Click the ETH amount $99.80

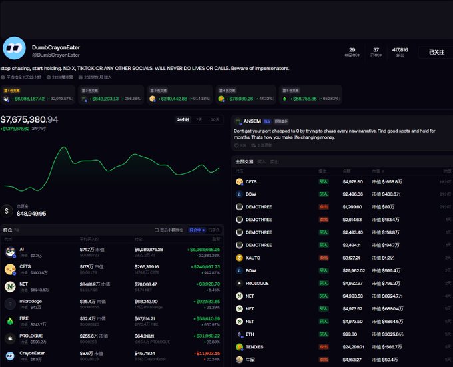[x=350, y=334]
